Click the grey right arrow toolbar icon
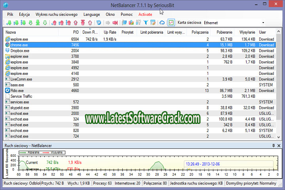Screen dimensions: 285x190 [x=108, y=23]
